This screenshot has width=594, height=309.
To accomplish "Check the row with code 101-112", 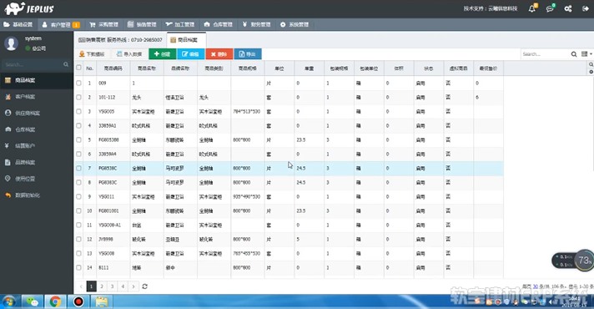I will pyautogui.click(x=78, y=98).
